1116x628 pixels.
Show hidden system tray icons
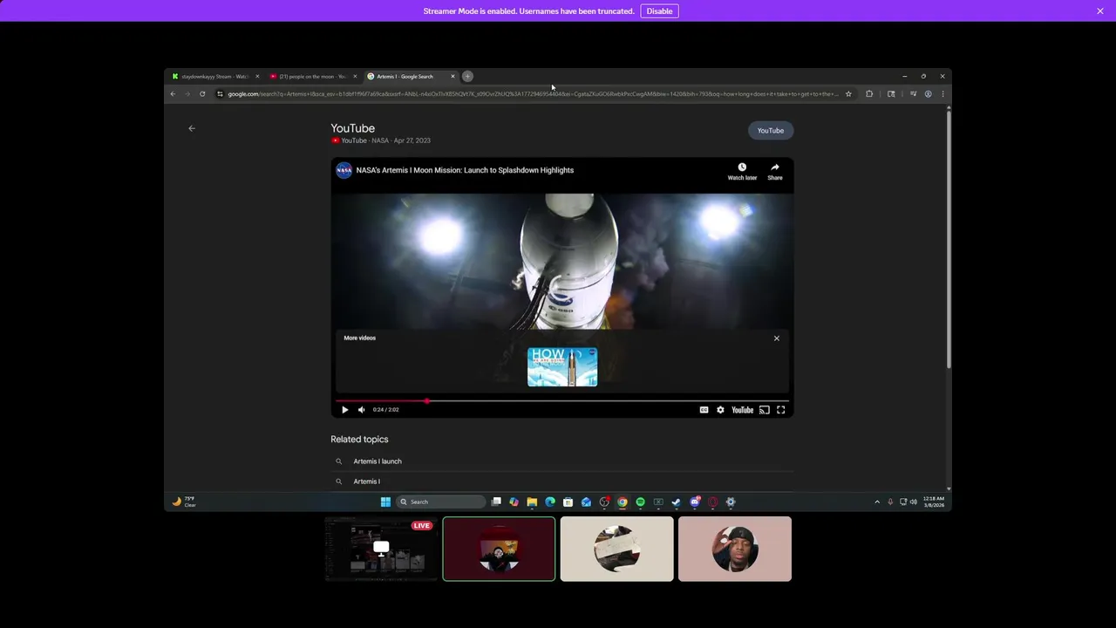pyautogui.click(x=877, y=502)
